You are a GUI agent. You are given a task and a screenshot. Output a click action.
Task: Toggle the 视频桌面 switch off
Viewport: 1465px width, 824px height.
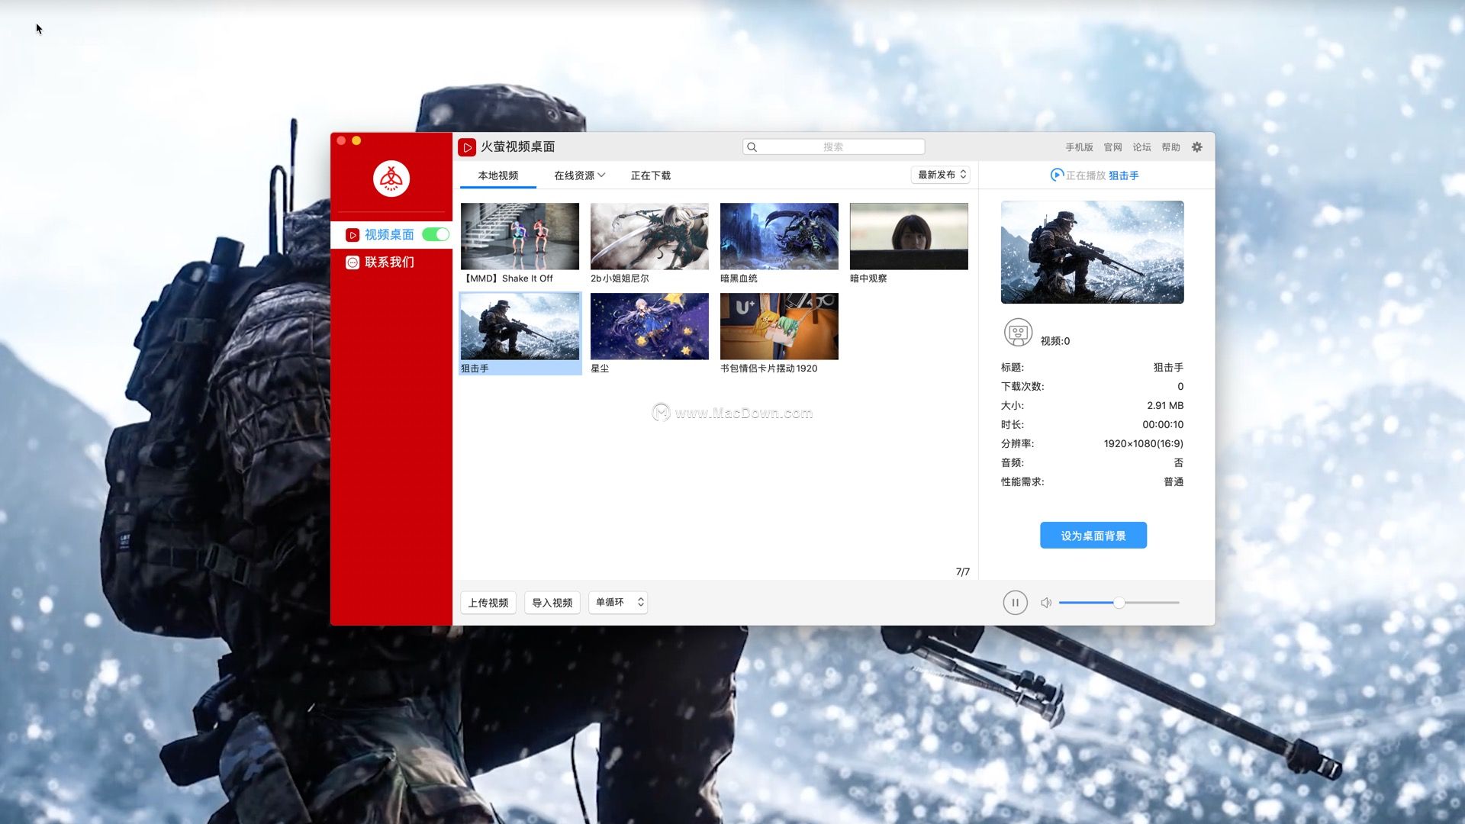(436, 235)
